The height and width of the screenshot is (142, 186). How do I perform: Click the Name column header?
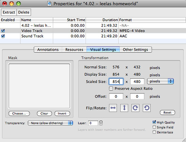36,20
